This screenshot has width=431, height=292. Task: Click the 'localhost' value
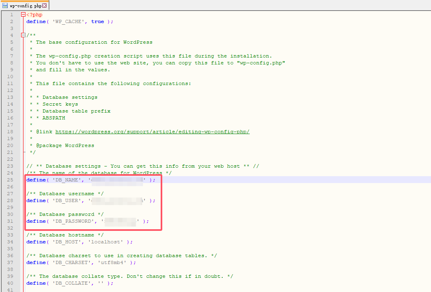tap(106, 242)
